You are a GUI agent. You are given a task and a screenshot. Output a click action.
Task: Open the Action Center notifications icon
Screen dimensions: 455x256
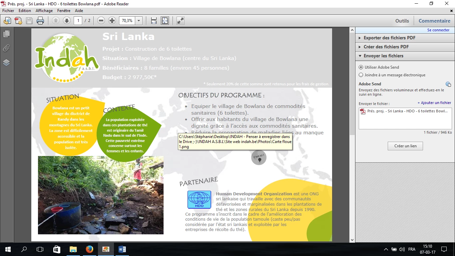click(x=444, y=249)
